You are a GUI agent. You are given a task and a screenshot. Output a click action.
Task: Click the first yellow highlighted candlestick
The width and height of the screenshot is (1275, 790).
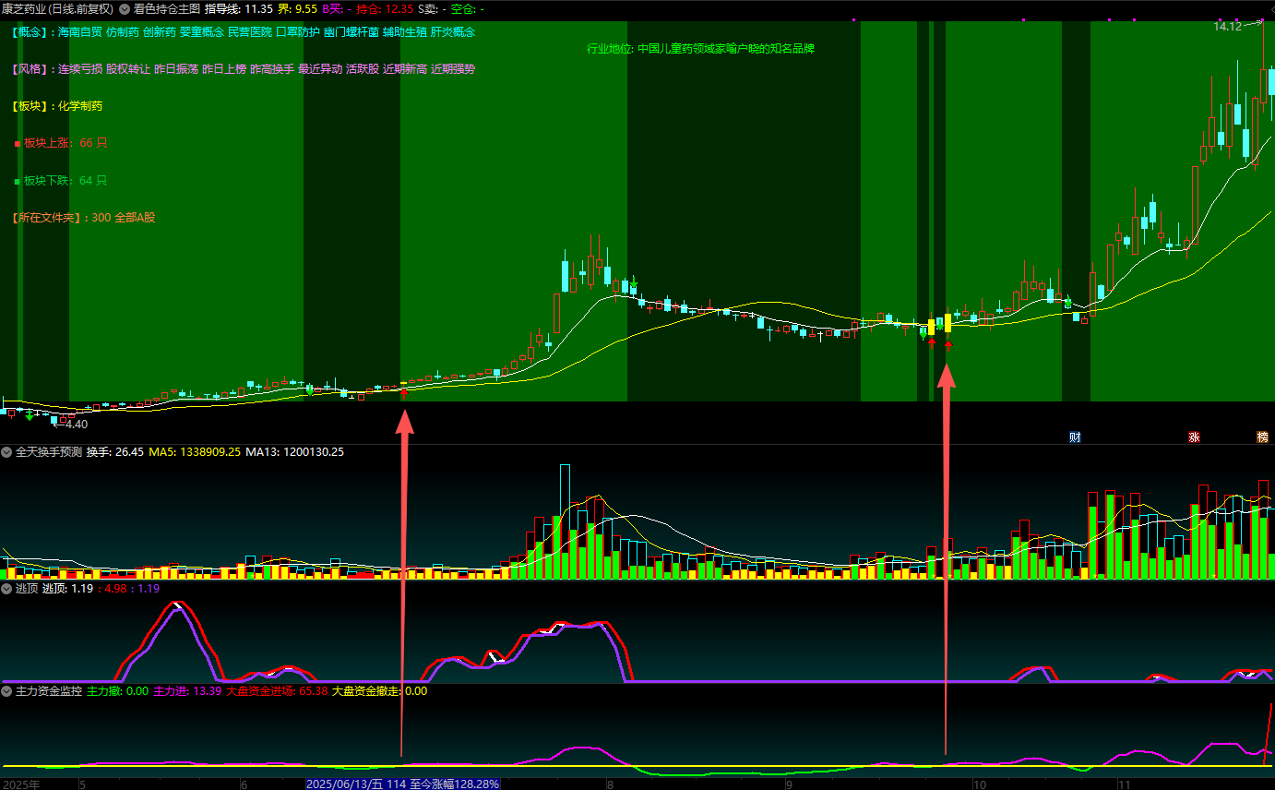pos(931,327)
